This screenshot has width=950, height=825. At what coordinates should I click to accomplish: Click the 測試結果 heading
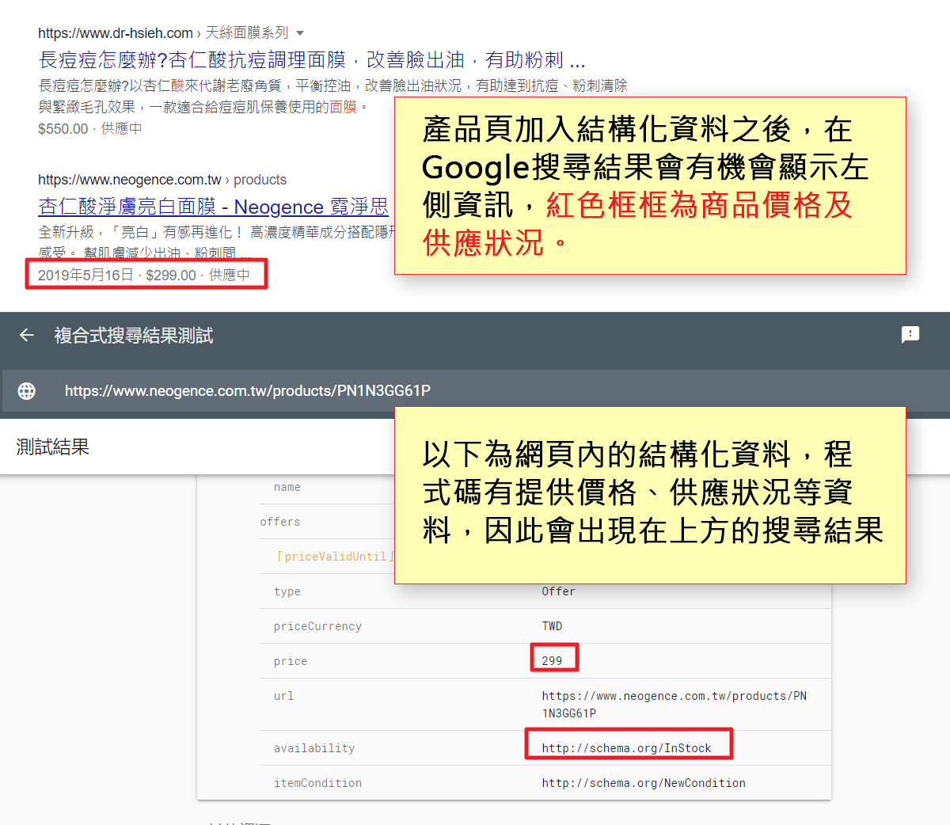tap(53, 447)
